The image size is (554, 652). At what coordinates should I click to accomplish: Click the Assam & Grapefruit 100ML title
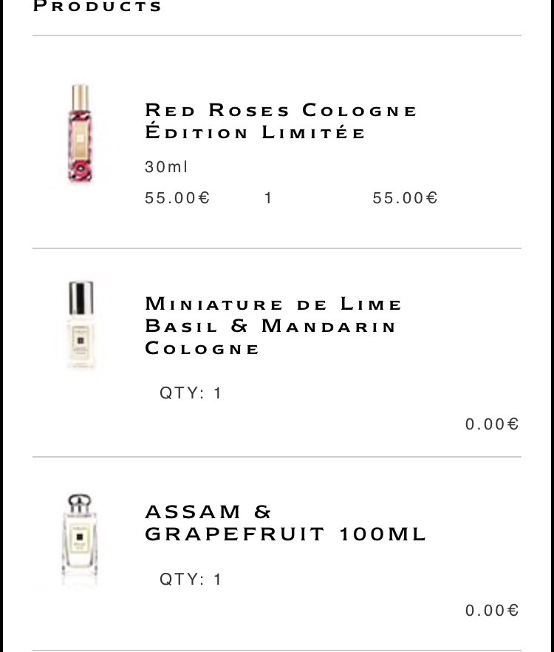285,523
